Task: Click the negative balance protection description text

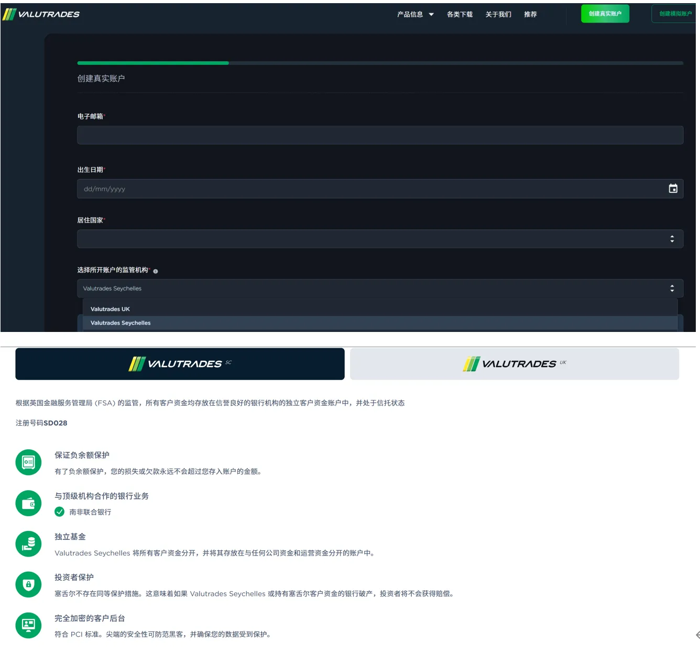Action: pyautogui.click(x=158, y=471)
